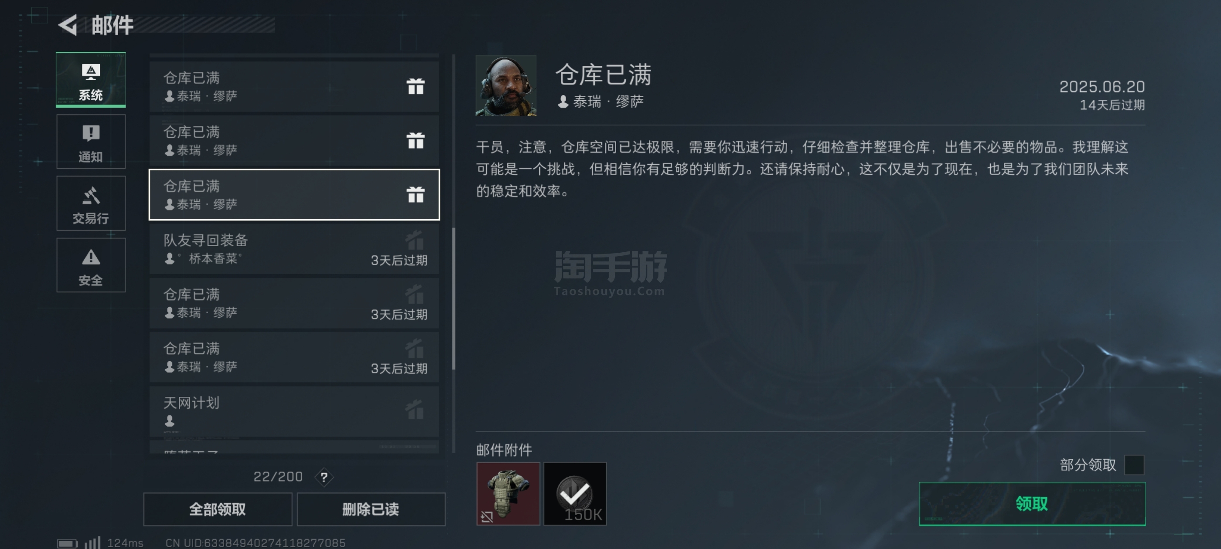
Task: Tick the 部分领取 checkbox
Action: coord(1134,464)
